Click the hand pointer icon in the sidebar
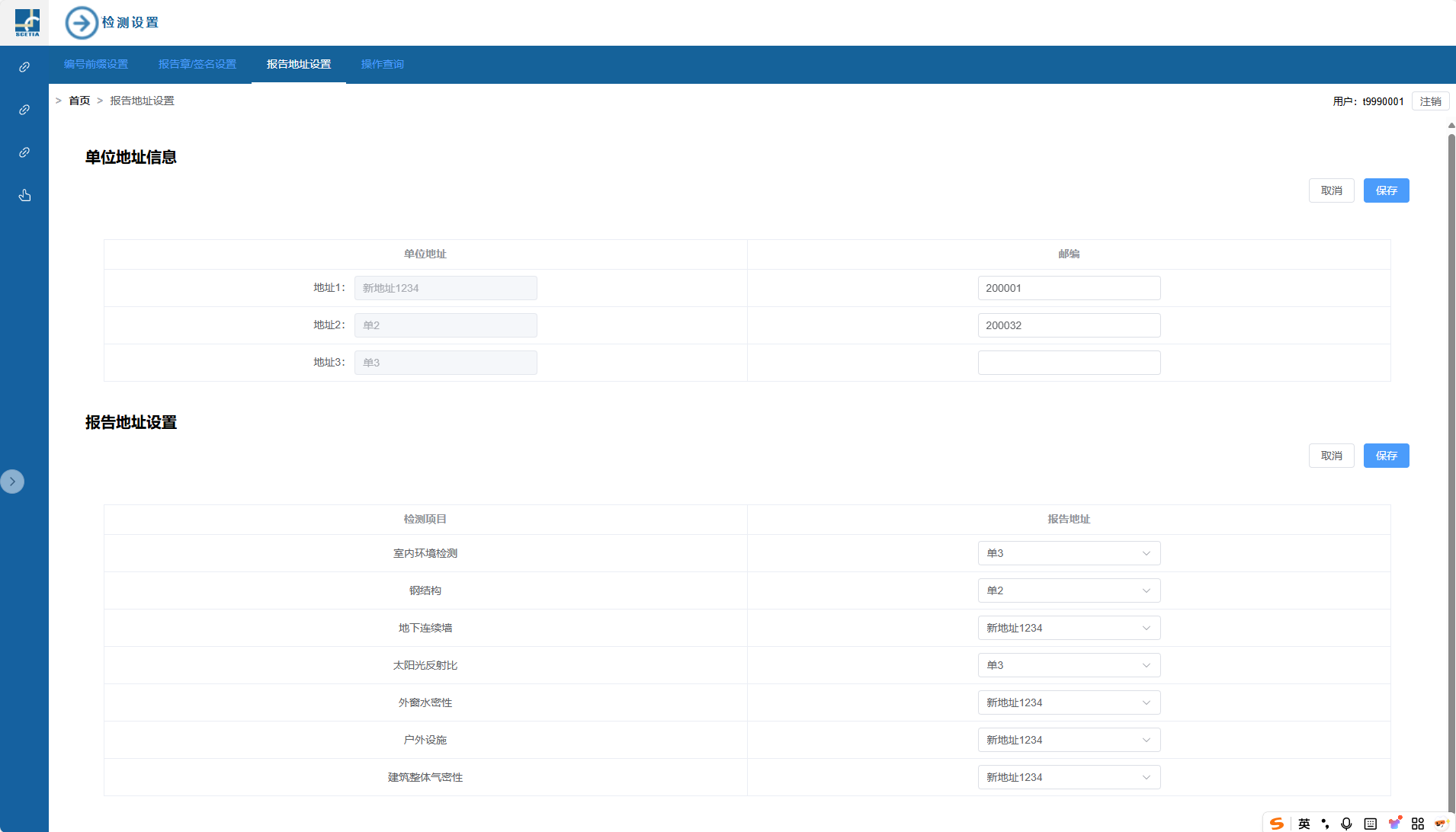 click(x=24, y=196)
